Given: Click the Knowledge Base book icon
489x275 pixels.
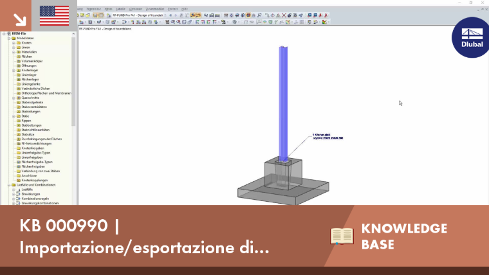Looking at the screenshot, I should click(342, 236).
